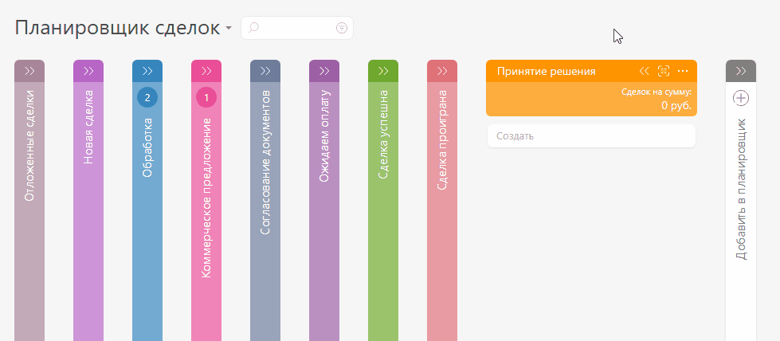The height and width of the screenshot is (341, 780).
Task: Click the magnifier search icon
Action: (x=253, y=28)
